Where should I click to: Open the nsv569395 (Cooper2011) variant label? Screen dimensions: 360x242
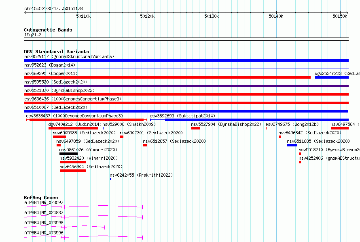point(51,73)
